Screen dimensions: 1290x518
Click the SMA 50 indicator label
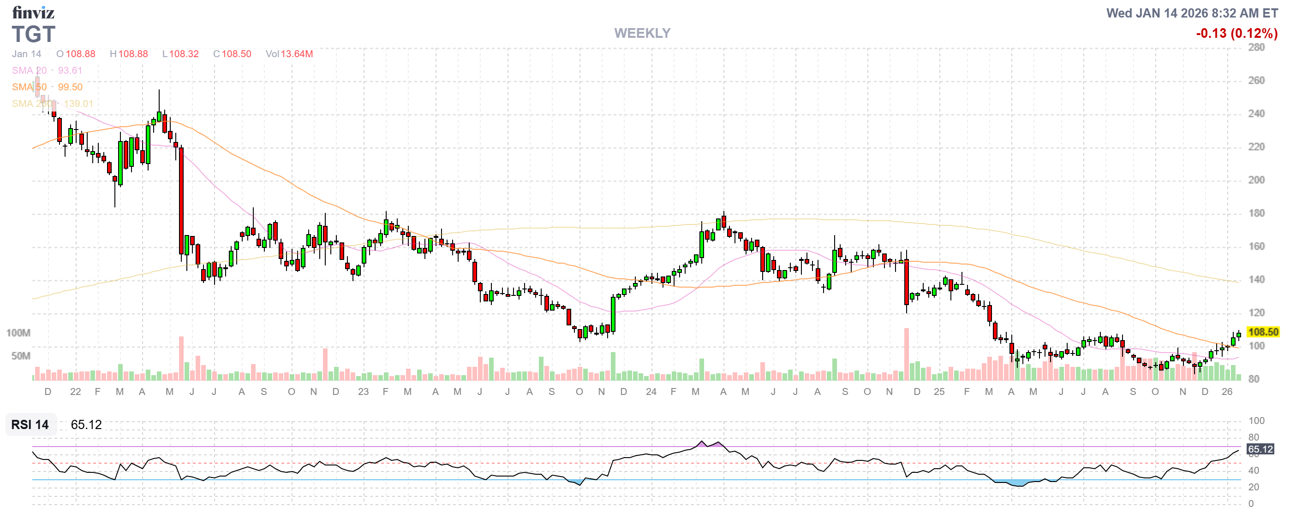[29, 87]
